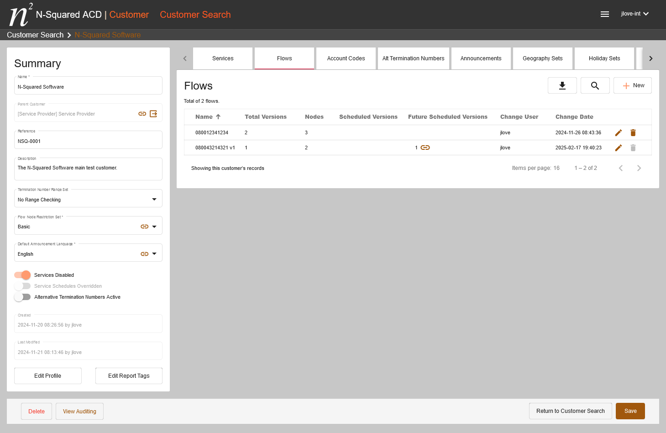This screenshot has width=666, height=433.
Task: Delete flow 080012341234 using trash icon
Action: coord(633,132)
